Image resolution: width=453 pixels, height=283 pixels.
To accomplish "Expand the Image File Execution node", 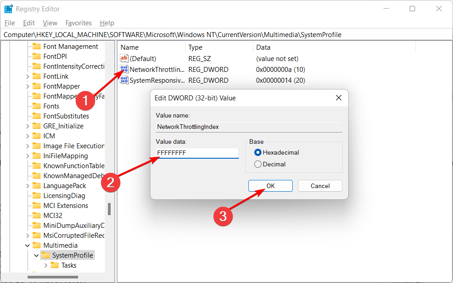I will (27, 146).
